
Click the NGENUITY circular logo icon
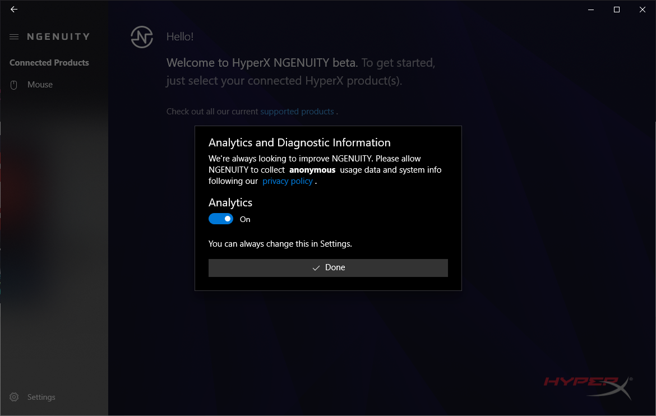pos(142,37)
